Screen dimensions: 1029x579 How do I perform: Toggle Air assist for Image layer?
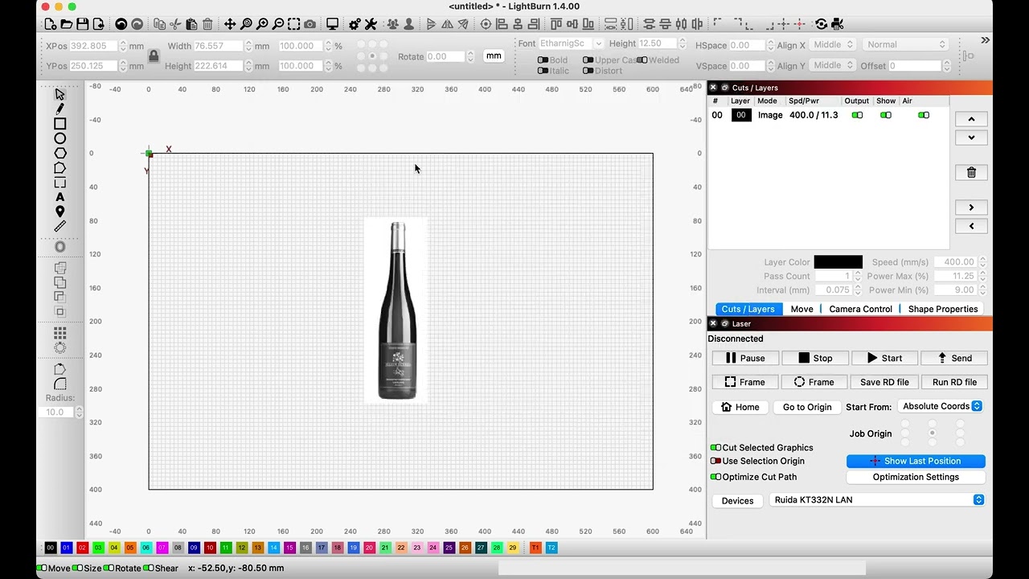pyautogui.click(x=924, y=115)
